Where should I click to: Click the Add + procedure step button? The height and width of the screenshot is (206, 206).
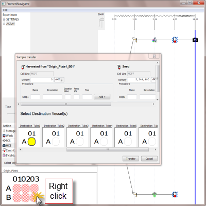102,97
